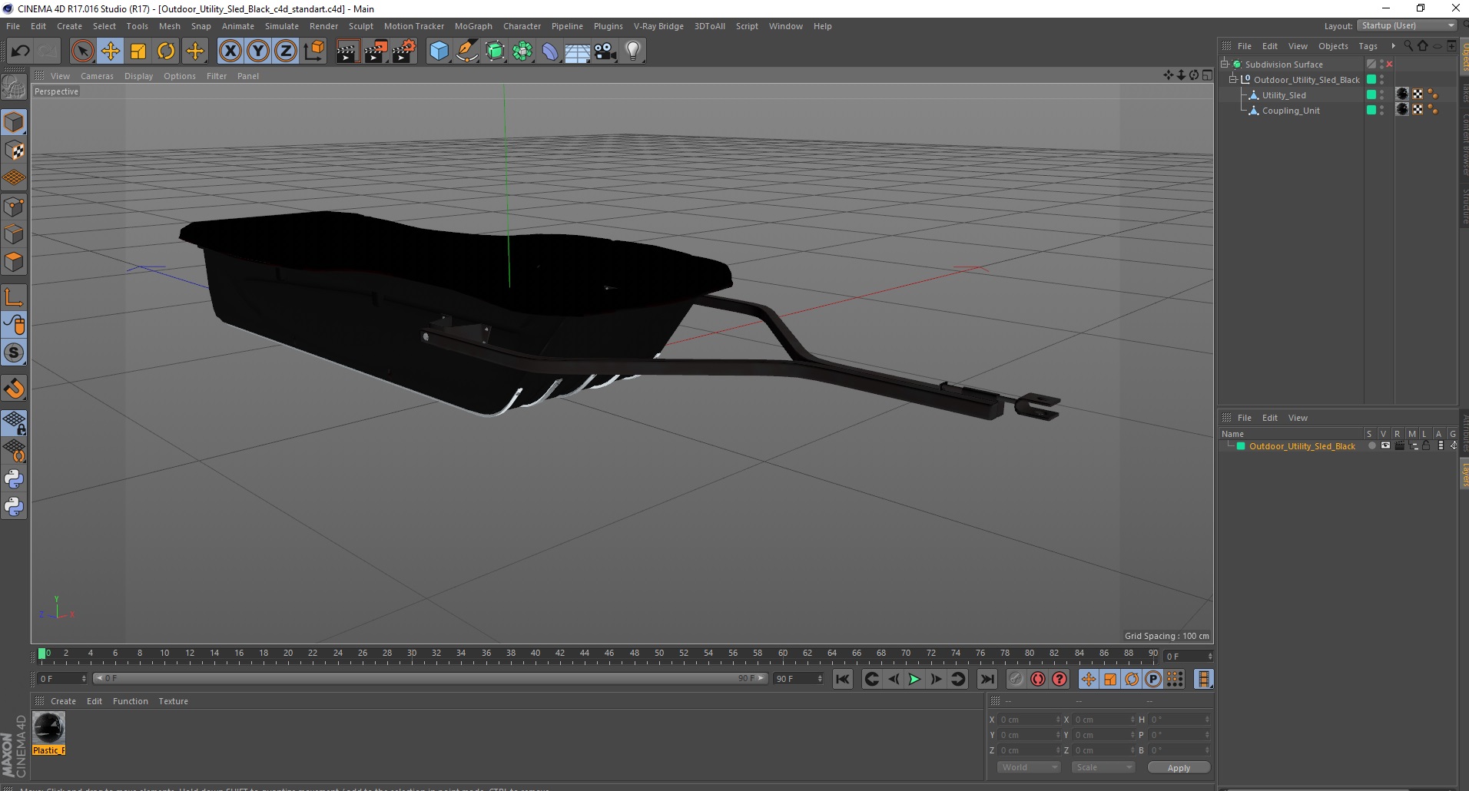Open the Simulate menu
1469x791 pixels.
pyautogui.click(x=282, y=26)
